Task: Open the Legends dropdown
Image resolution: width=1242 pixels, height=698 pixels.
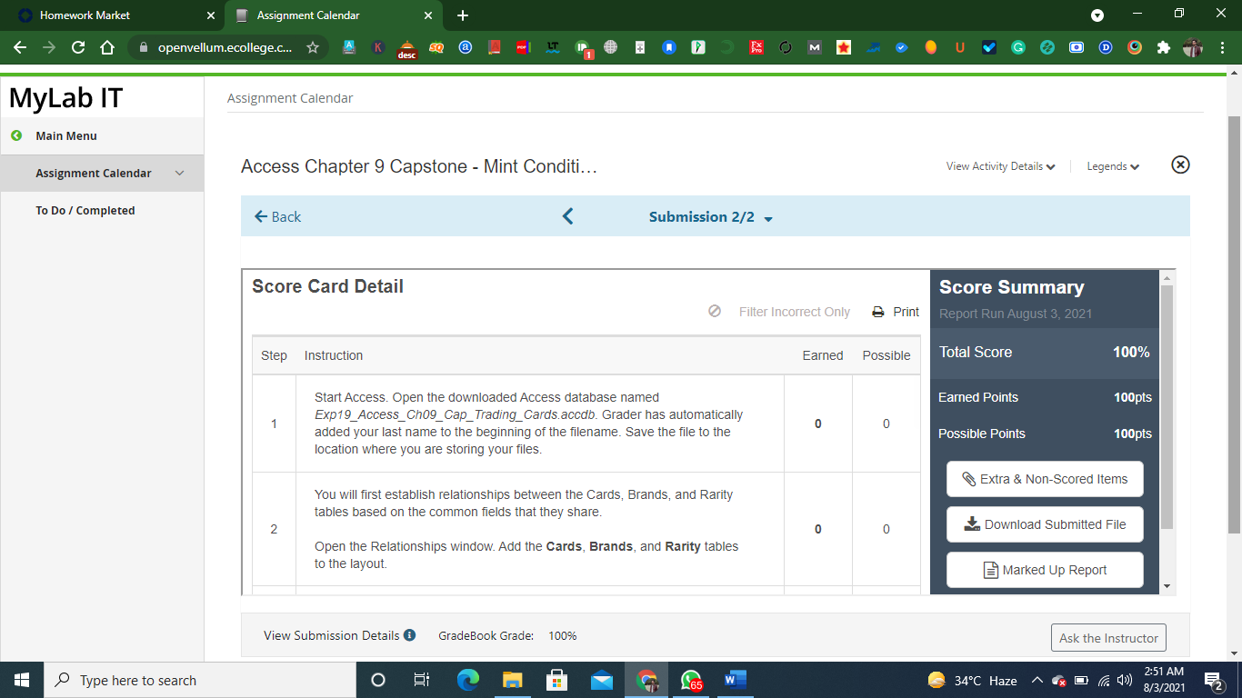Action: click(1113, 166)
